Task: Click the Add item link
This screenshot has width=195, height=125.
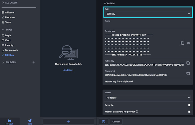Action: click(x=68, y=70)
